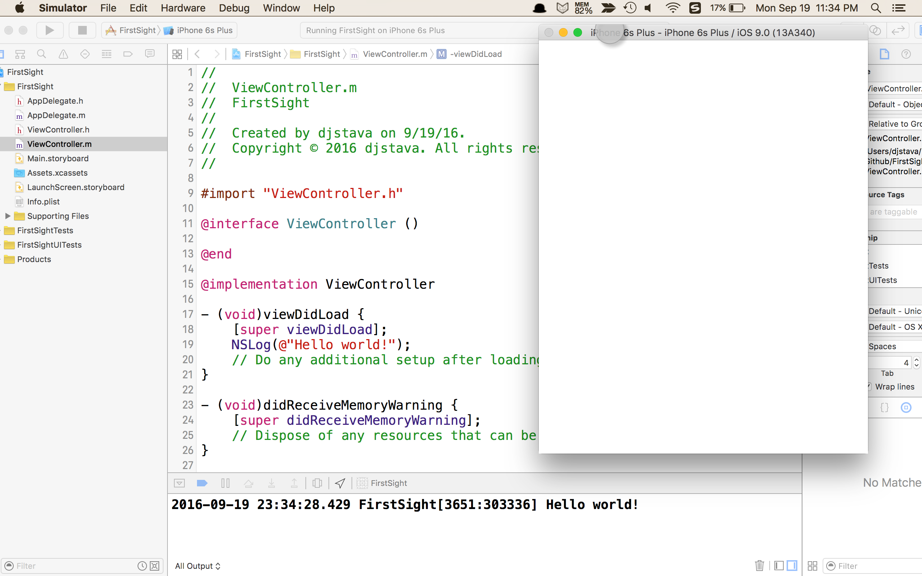Hide the debug area with disclosure button
Image resolution: width=922 pixels, height=576 pixels.
click(x=179, y=483)
